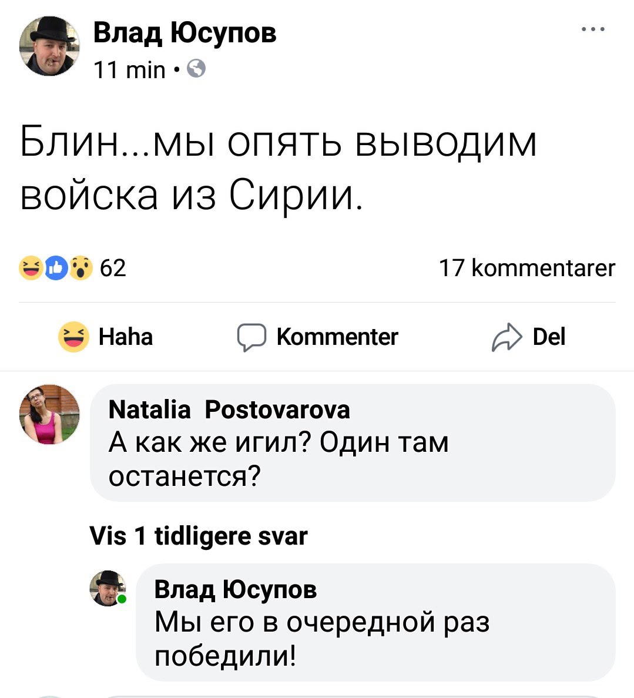This screenshot has width=634, height=698.
Task: Click Влад Юсупов's small reply avatar
Action: coord(108,588)
